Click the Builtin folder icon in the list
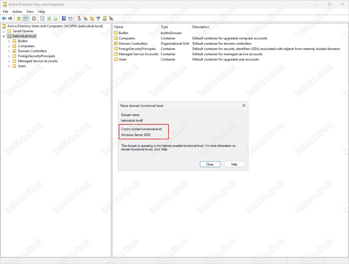 point(116,33)
